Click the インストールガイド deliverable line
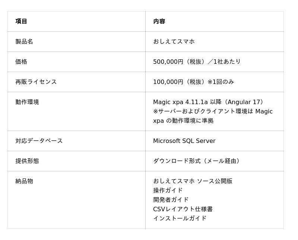The height and width of the screenshot is (240, 298). tap(180, 218)
